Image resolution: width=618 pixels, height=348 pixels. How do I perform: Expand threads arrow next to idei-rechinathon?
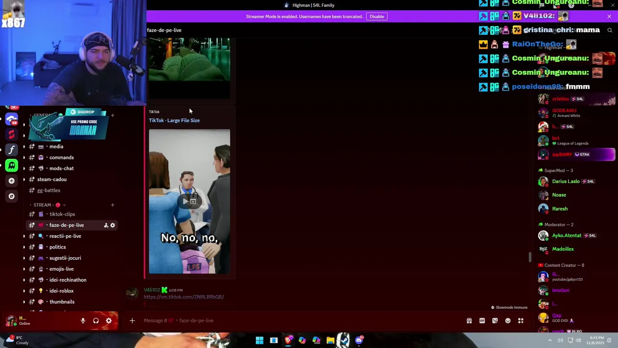click(24, 280)
